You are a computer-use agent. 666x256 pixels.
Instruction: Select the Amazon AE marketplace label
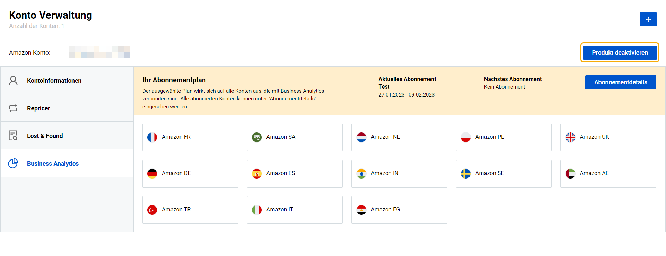pyautogui.click(x=594, y=173)
